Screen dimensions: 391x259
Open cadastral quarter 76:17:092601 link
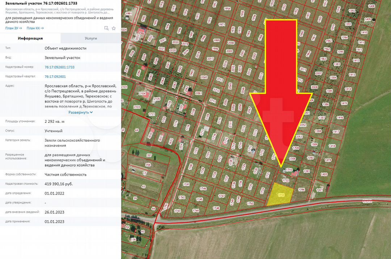pyautogui.click(x=55, y=76)
